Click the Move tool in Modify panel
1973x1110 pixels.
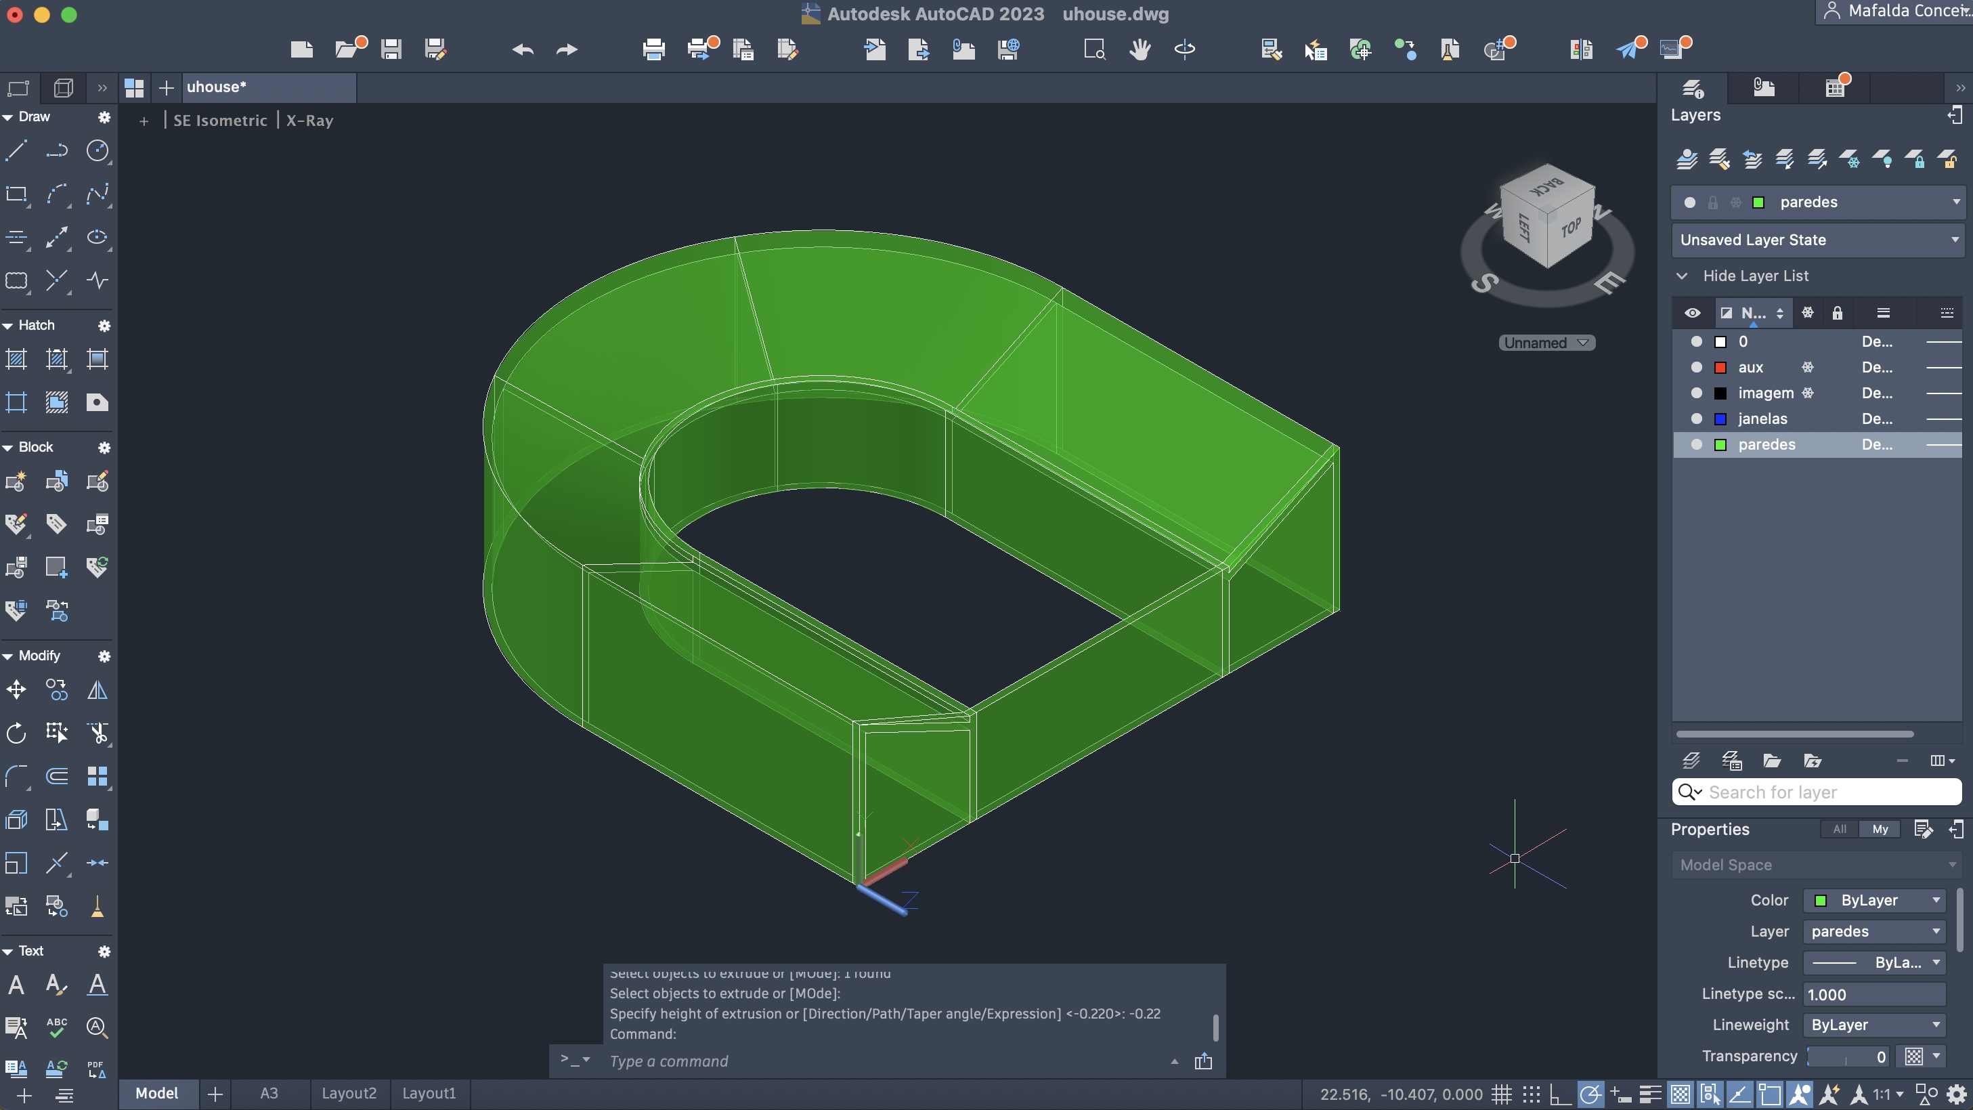point(16,690)
